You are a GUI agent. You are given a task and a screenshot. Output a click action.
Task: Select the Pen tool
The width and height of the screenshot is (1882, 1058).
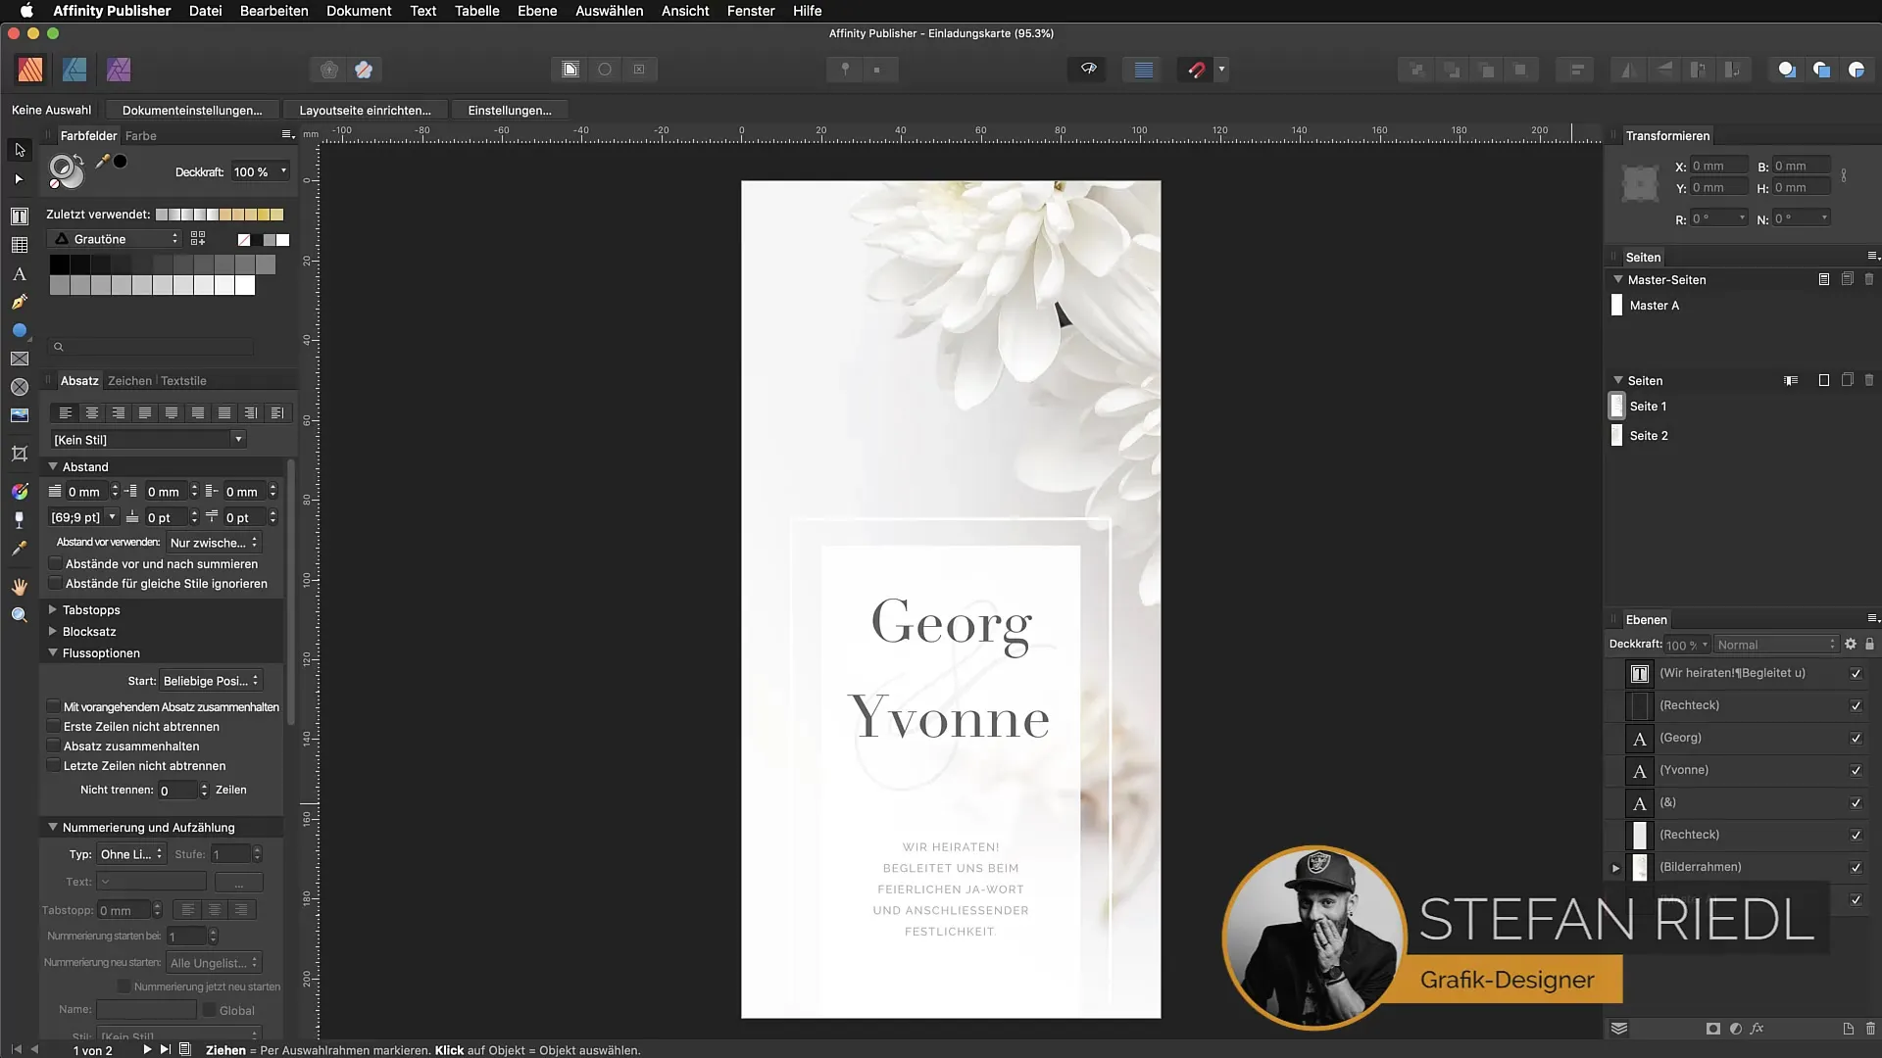pyautogui.click(x=20, y=303)
